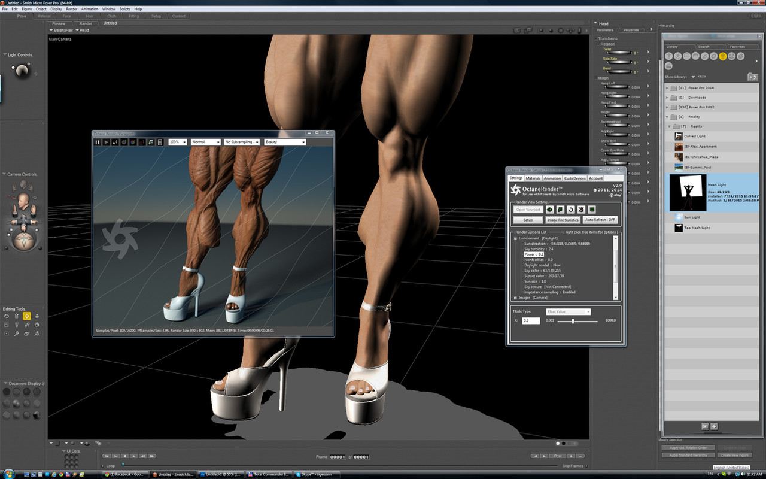
Task: Open the Head actor dropdown above the viewport
Action: pyautogui.click(x=83, y=30)
